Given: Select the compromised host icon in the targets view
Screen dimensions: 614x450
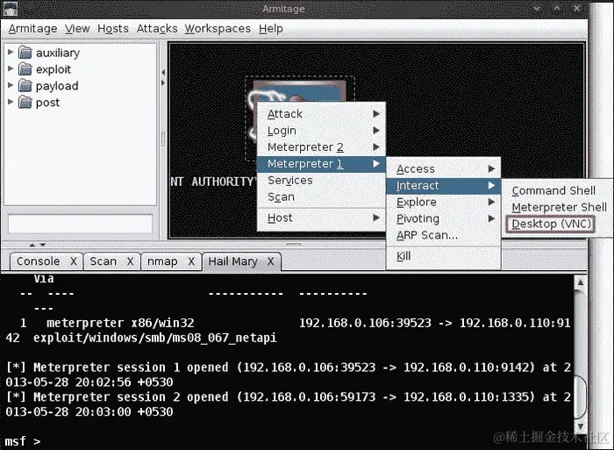Looking at the screenshot, I should 300,89.
